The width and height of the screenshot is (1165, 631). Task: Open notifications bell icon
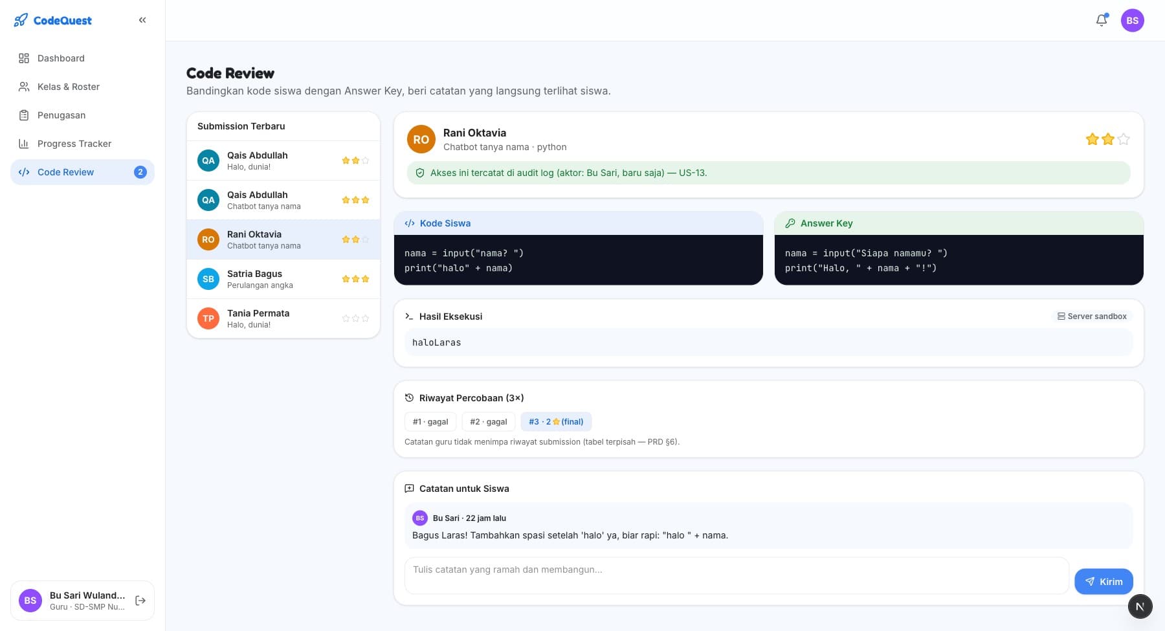1102,20
